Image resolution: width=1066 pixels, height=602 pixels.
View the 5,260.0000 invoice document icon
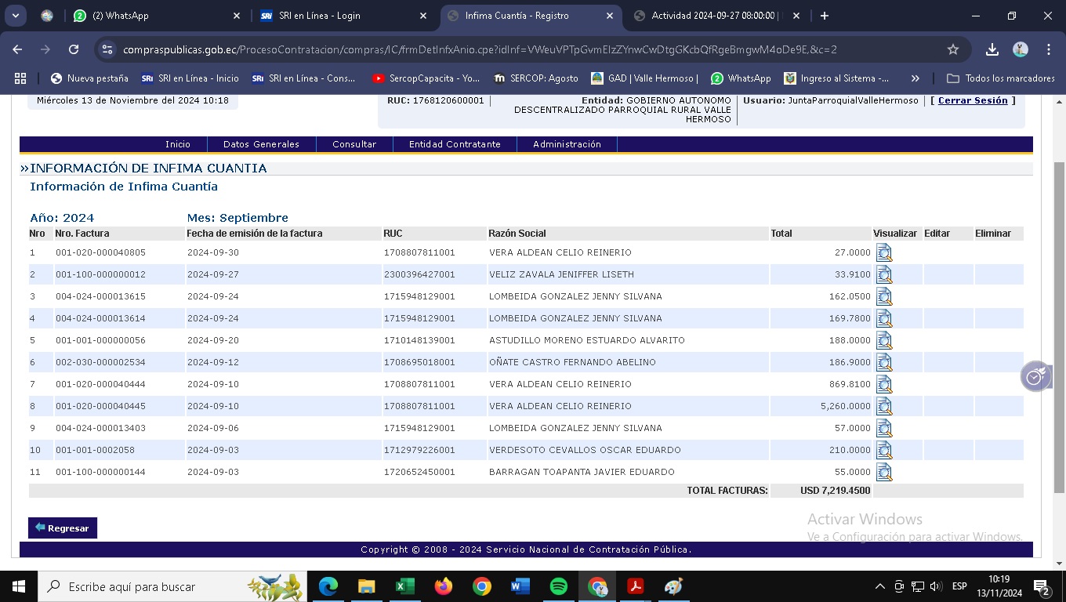[x=883, y=406]
